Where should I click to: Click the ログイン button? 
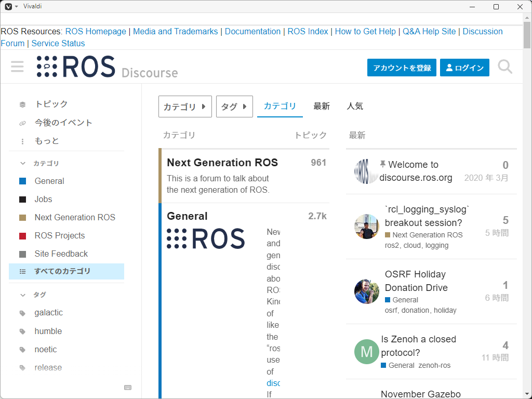point(464,68)
